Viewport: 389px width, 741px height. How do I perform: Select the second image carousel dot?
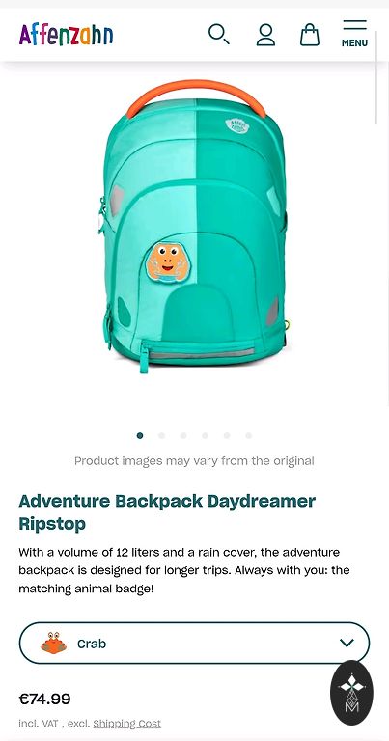161,436
